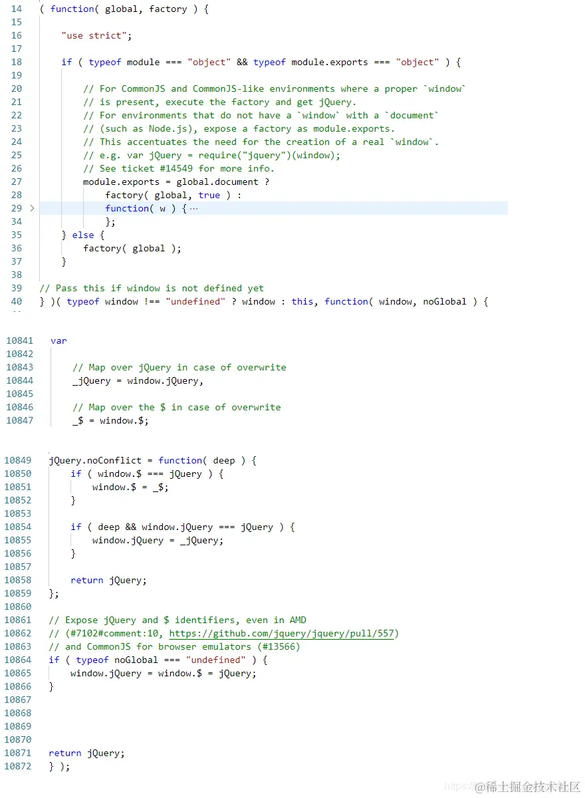
Task: Click the folded ellipsis after function( w ) {
Action: coord(193,208)
